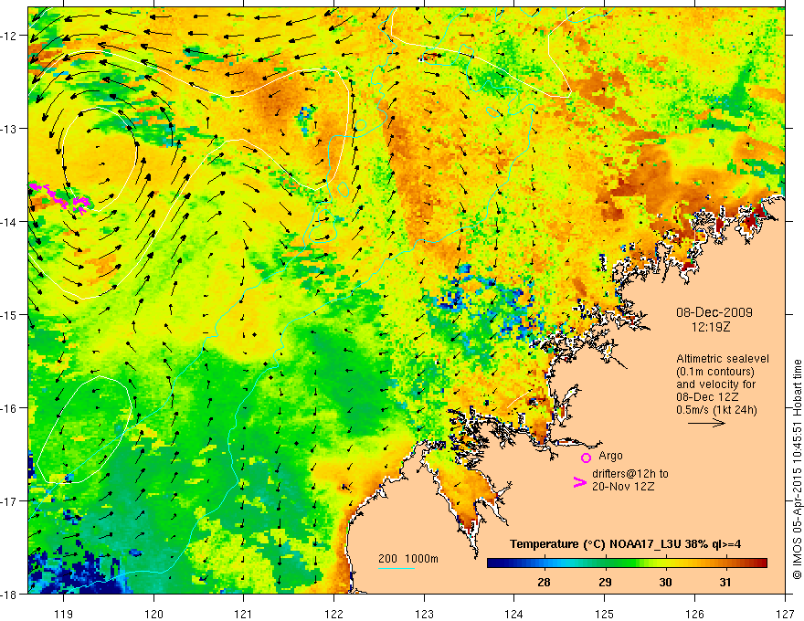
Task: Click the IMOS copyright timestamp text
Action: point(797,470)
